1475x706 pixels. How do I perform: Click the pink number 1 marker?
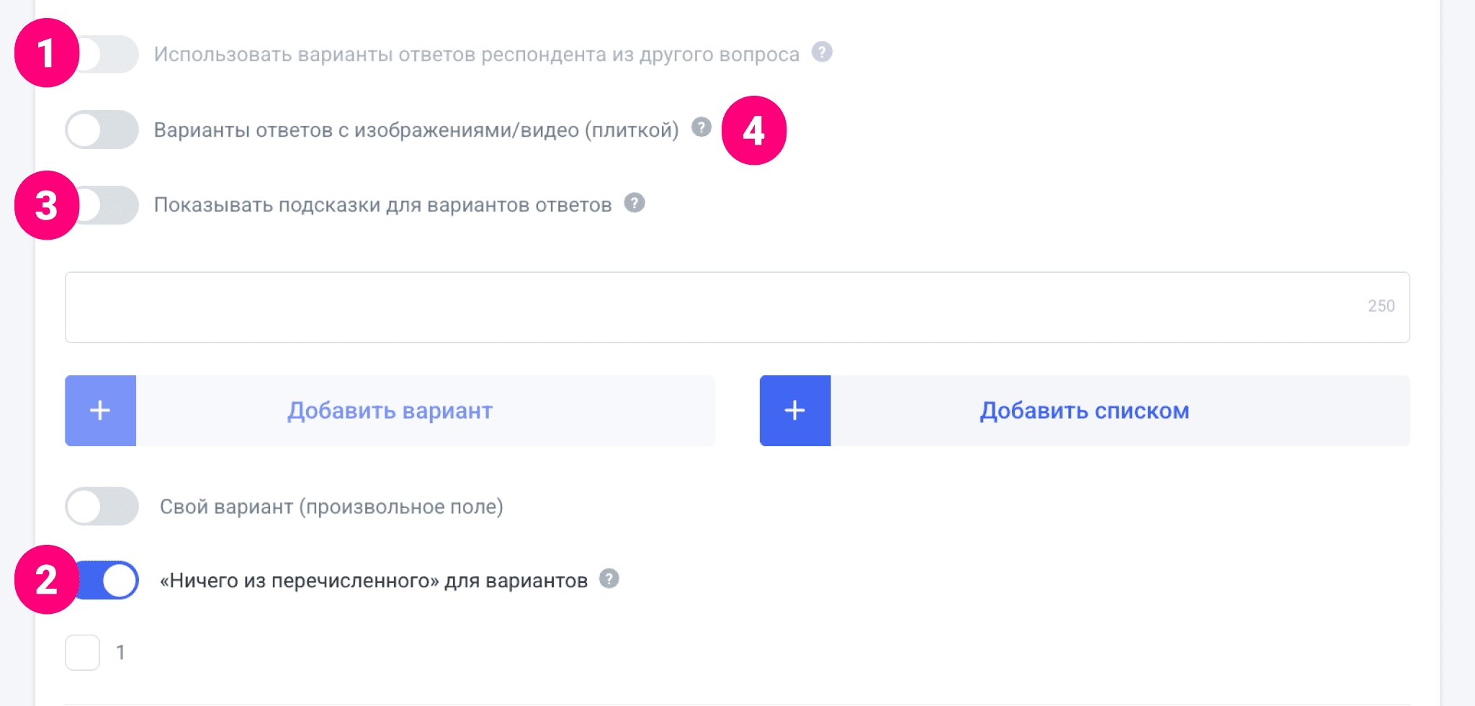pyautogui.click(x=46, y=53)
